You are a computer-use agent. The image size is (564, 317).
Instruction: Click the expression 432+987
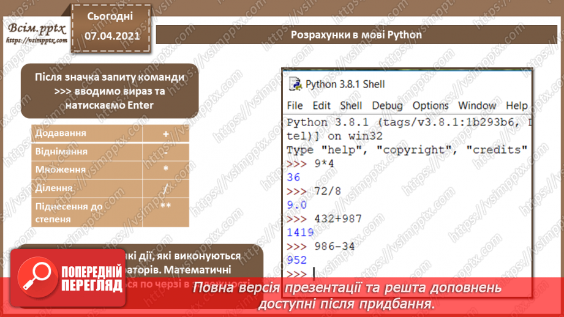coord(338,219)
